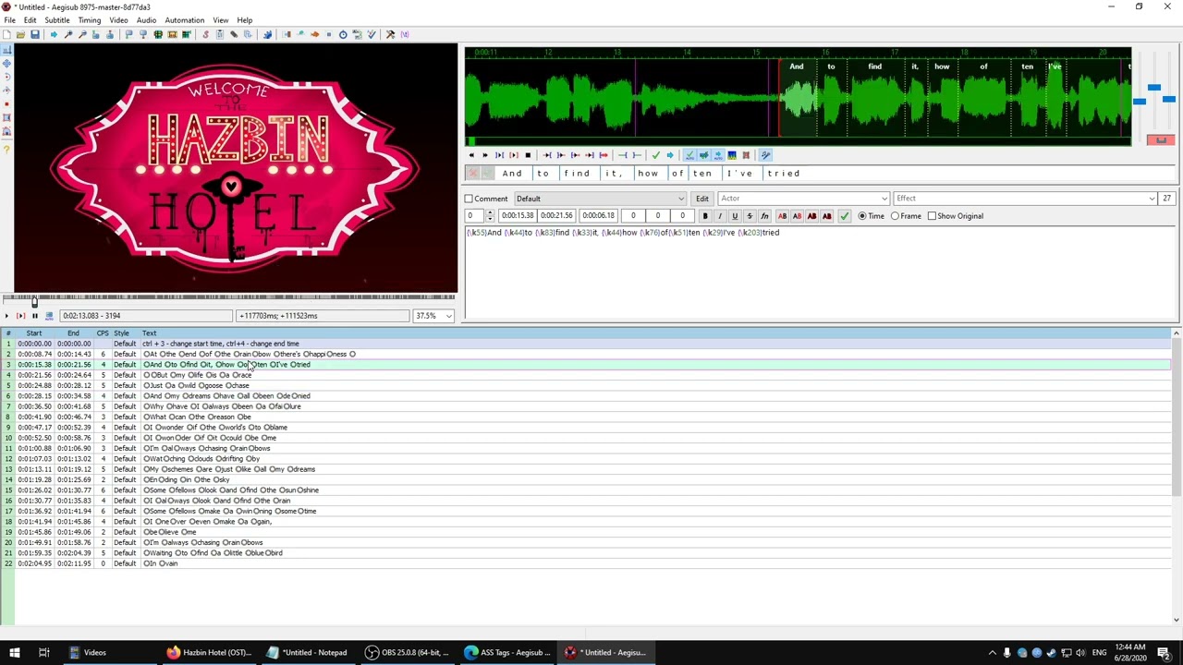
Task: Toggle auto-scroll audio display
Action: click(x=718, y=155)
